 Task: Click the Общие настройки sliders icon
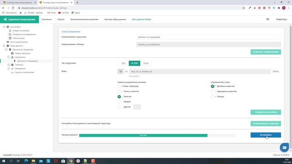pos(10,31)
